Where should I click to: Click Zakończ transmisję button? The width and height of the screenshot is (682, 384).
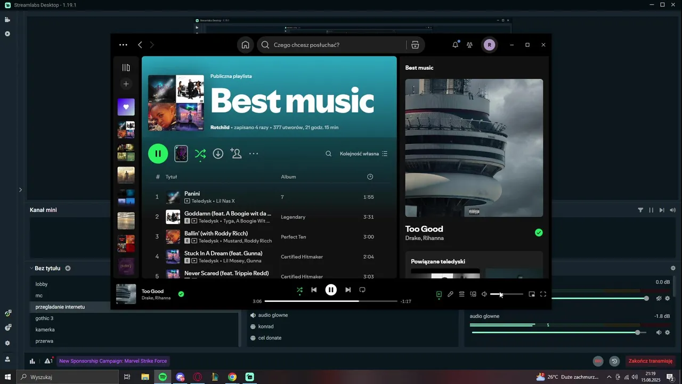(651, 361)
